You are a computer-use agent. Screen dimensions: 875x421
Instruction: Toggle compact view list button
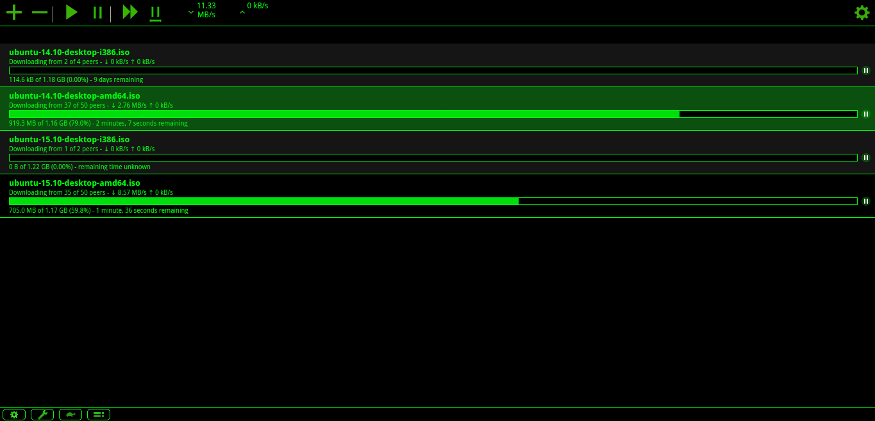pyautogui.click(x=99, y=415)
